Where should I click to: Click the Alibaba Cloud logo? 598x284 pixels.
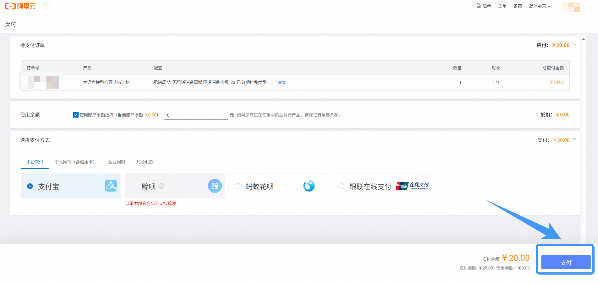coord(20,6)
